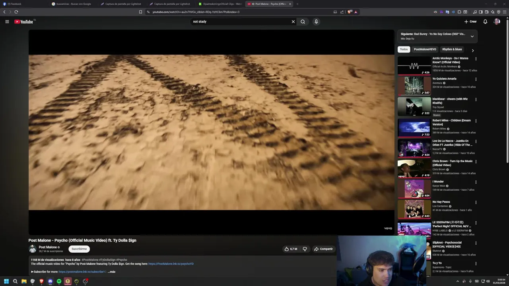Show more filter chips with right arrow

point(472,50)
